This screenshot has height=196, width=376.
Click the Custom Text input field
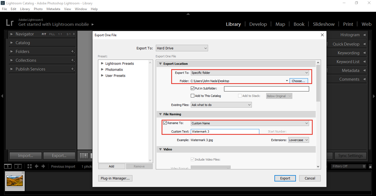tap(225, 131)
